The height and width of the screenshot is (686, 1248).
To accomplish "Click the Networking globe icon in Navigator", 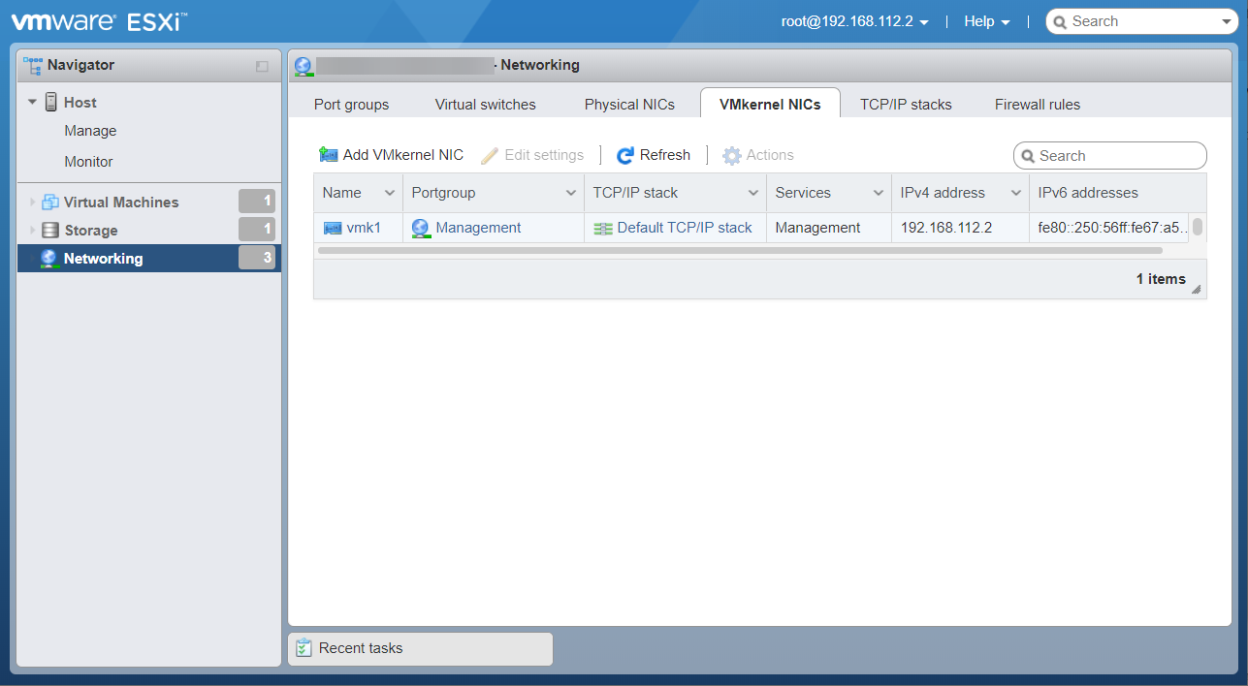I will [49, 258].
